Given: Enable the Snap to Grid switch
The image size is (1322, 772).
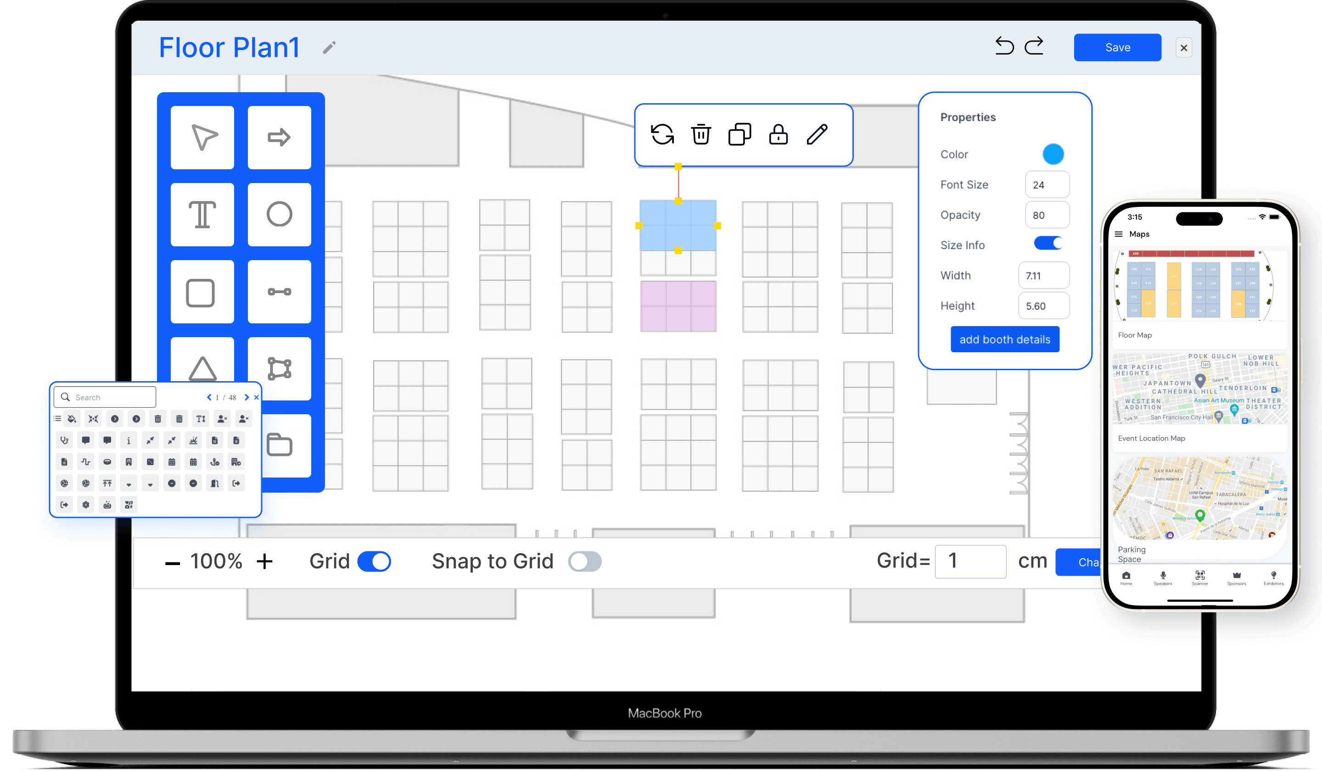Looking at the screenshot, I should pyautogui.click(x=585, y=561).
